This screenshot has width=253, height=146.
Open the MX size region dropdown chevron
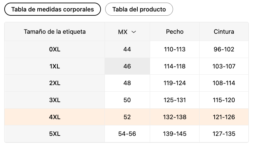pos(134,32)
